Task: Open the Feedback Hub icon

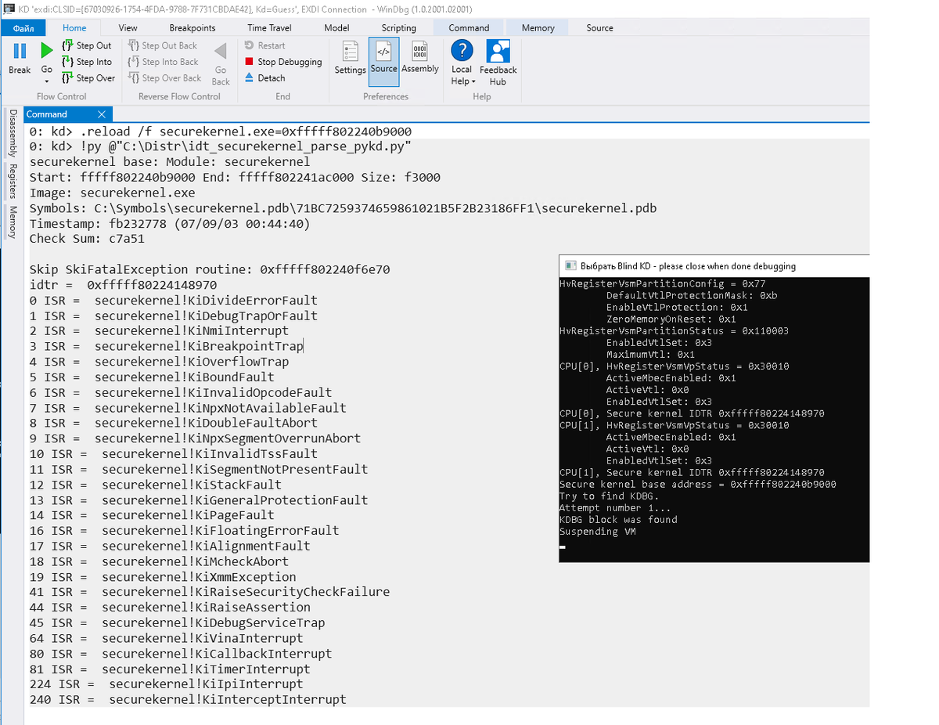Action: [498, 52]
